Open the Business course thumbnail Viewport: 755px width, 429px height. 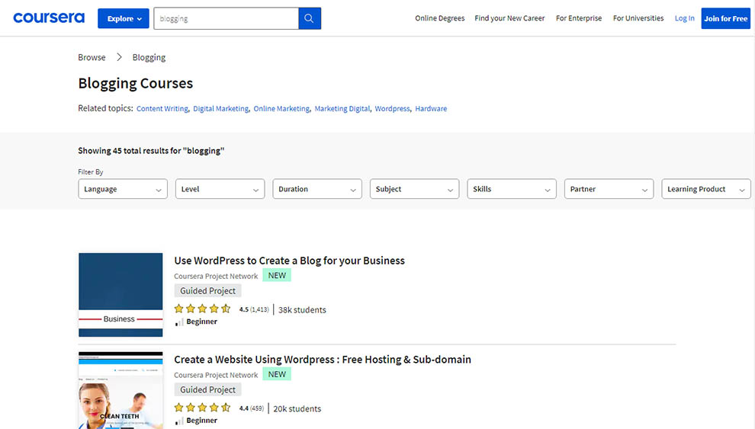pyautogui.click(x=120, y=295)
